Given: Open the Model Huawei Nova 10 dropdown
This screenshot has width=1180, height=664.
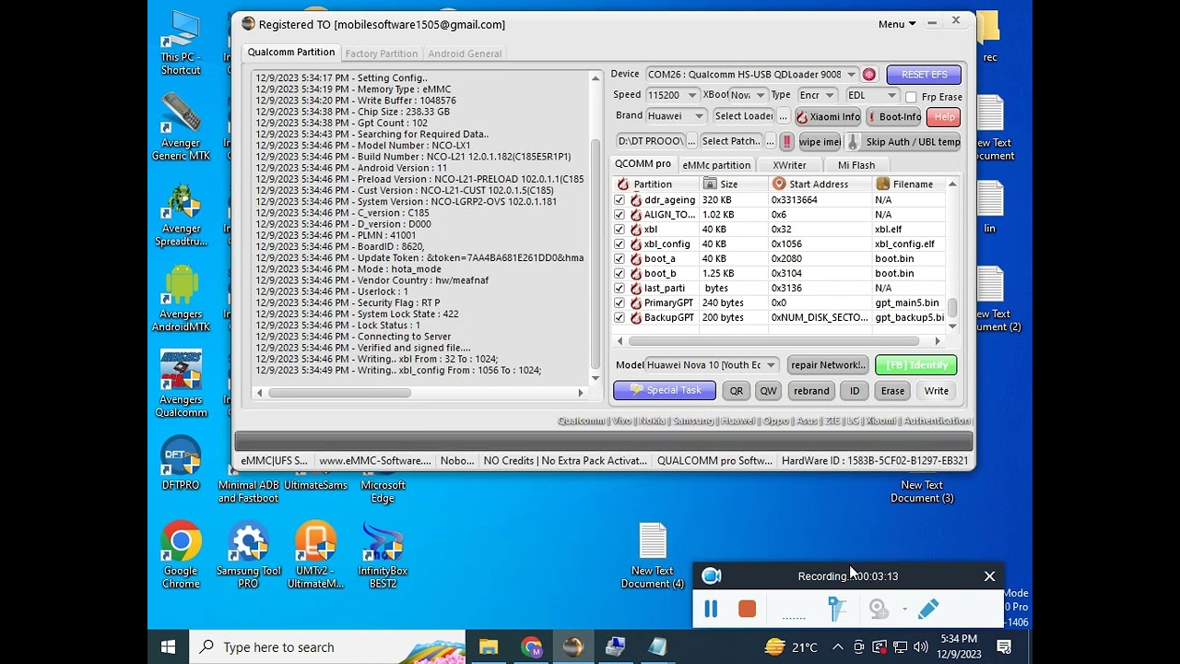Looking at the screenshot, I should (x=712, y=365).
